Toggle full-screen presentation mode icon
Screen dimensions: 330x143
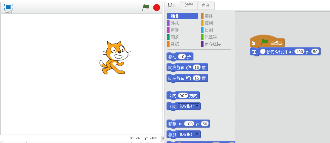click(x=8, y=7)
